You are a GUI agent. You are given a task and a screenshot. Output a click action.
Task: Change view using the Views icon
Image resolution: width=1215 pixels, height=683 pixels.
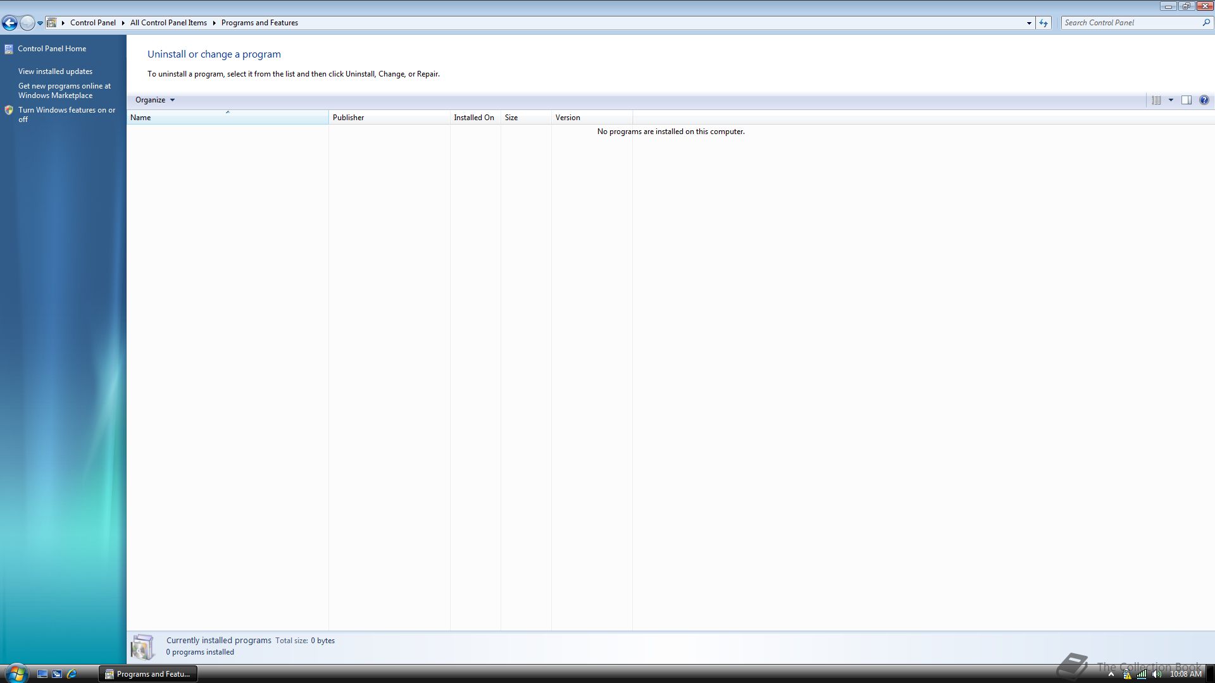tap(1156, 100)
